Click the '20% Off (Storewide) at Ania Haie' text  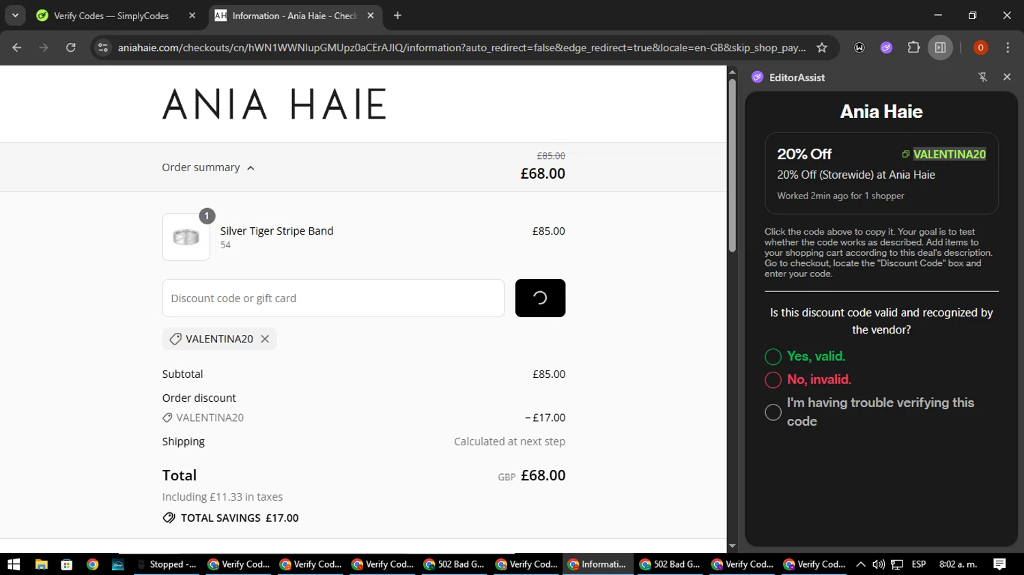pos(856,175)
